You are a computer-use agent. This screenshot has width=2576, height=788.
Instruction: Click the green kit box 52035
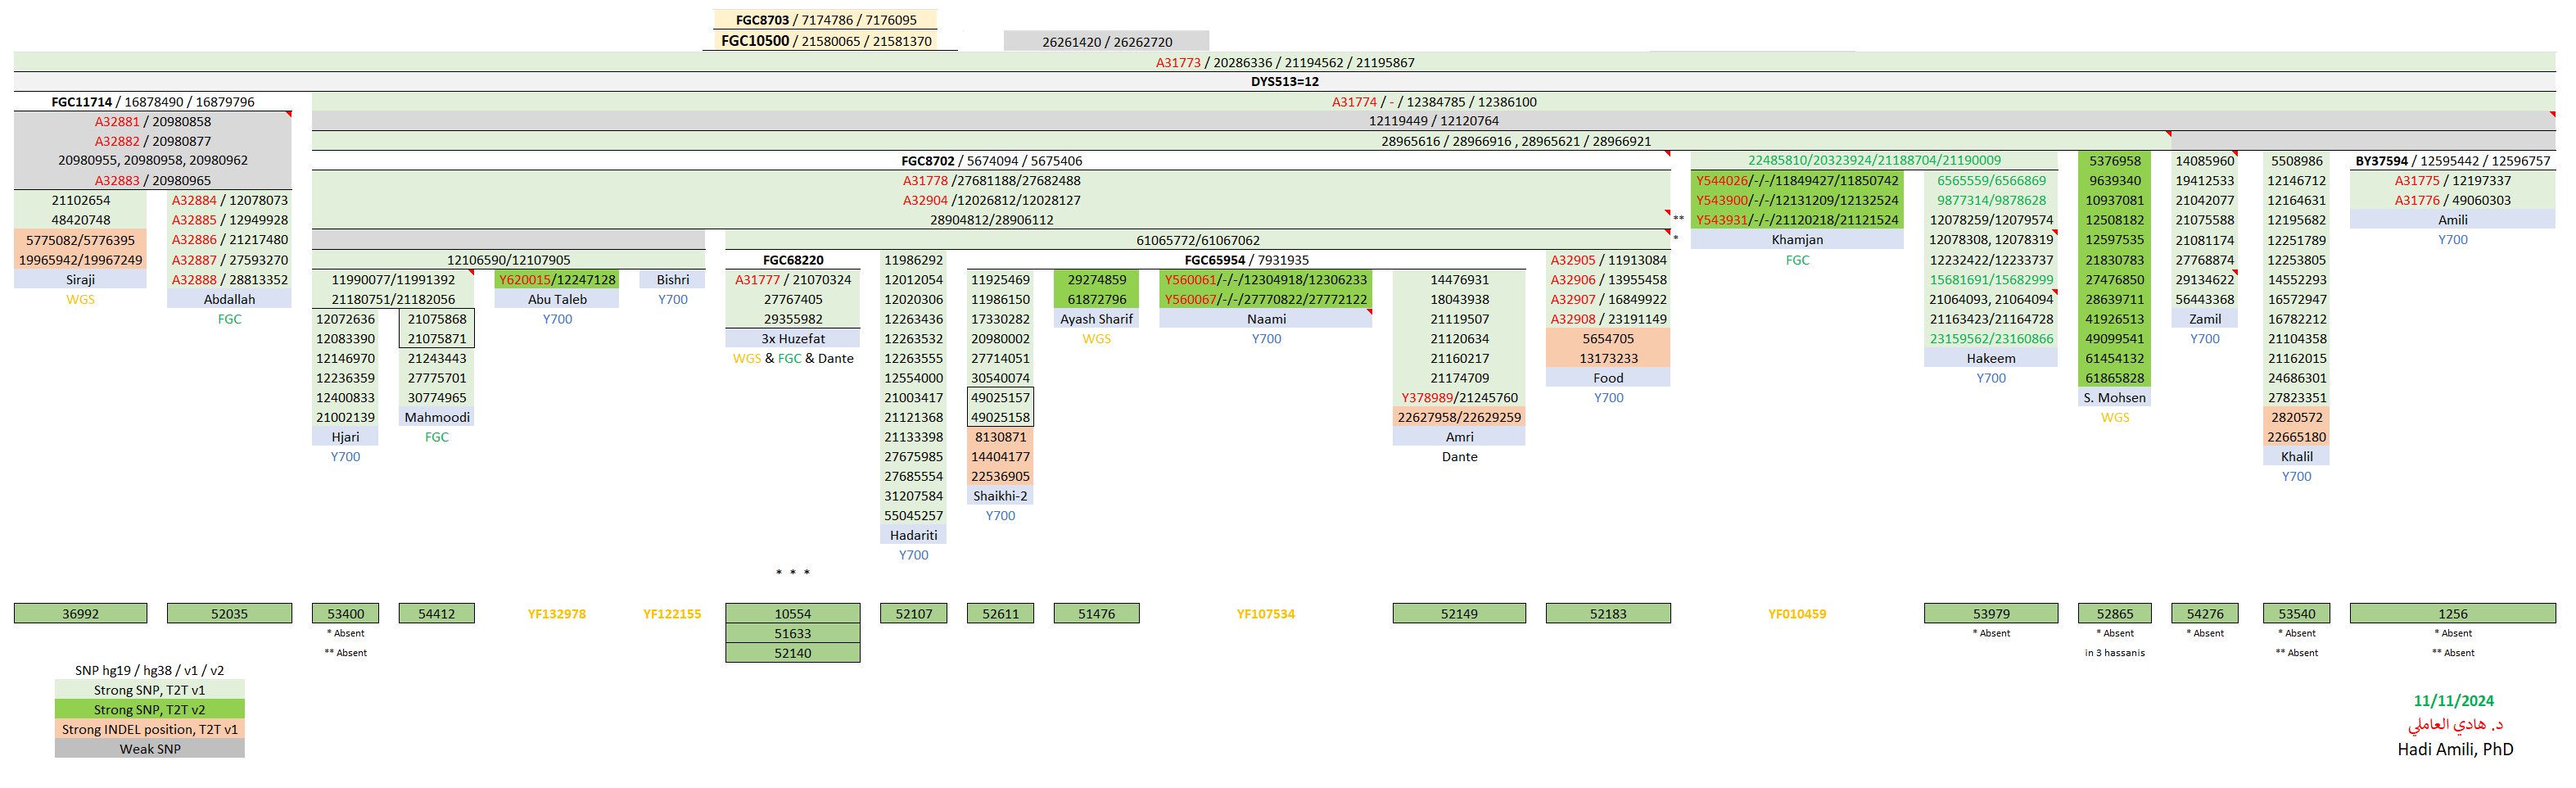point(229,614)
